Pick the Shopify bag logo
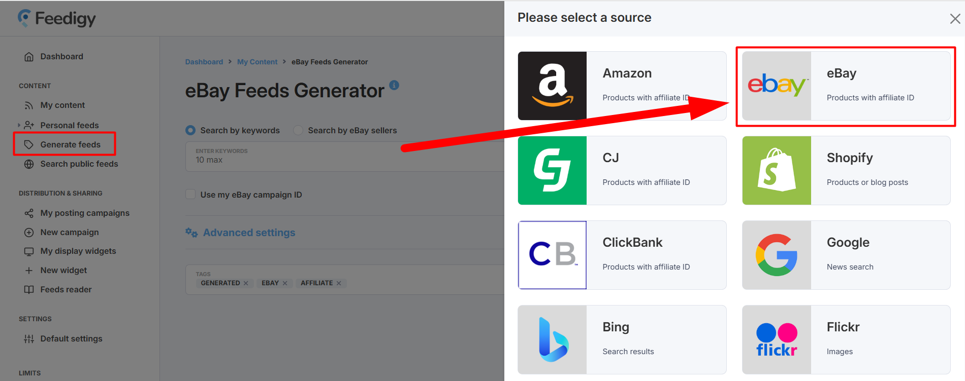Screen dimensions: 965x381 click(776, 170)
